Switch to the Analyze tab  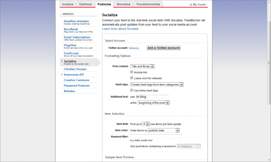click(x=68, y=4)
